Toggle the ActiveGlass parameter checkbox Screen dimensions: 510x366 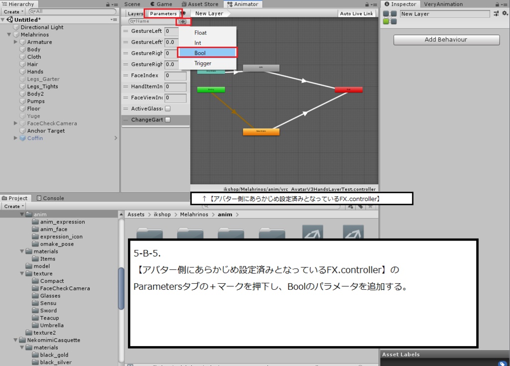click(168, 109)
